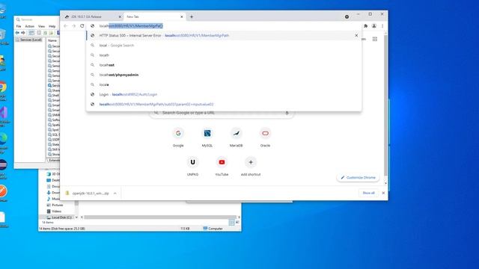The height and width of the screenshot is (269, 479).
Task: Open Postman desktop icon
Action: [x=3, y=194]
